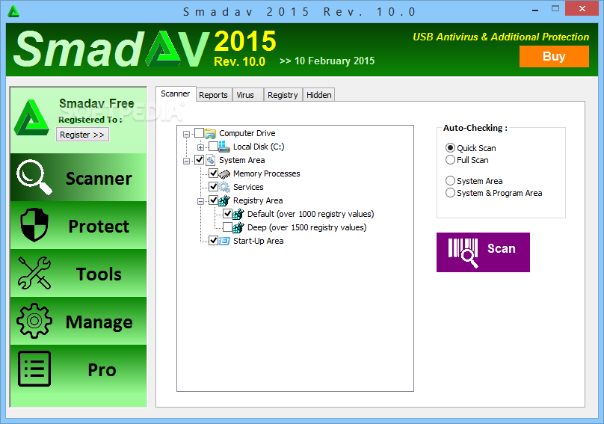Open the Hidden tab
Image resolution: width=604 pixels, height=424 pixels.
tap(318, 95)
